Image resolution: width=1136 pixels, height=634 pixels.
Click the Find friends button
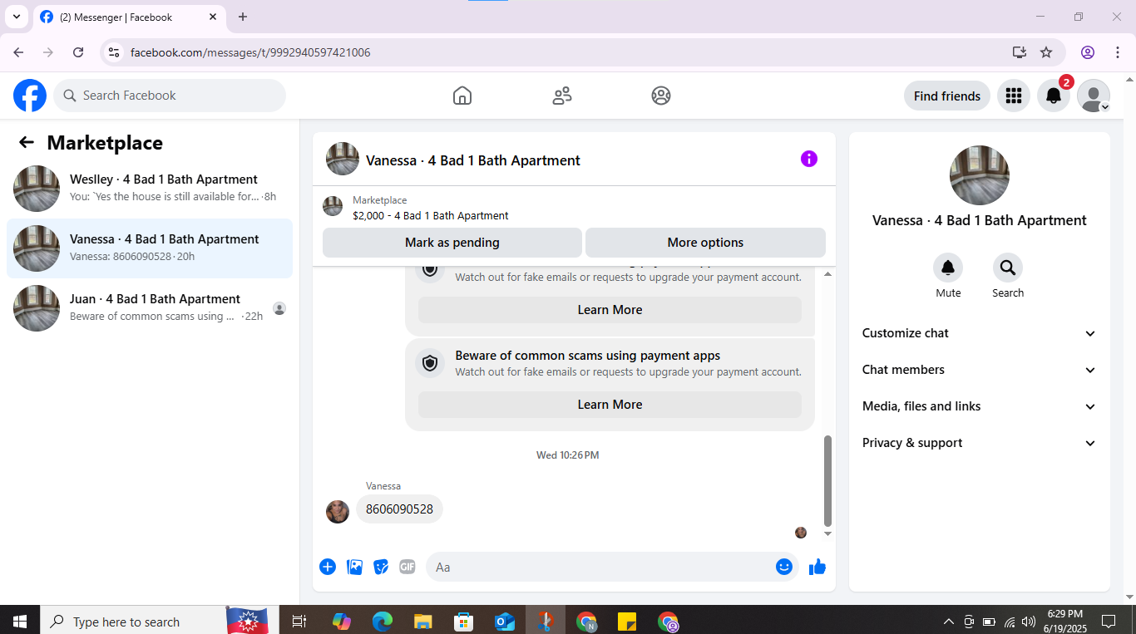coord(947,96)
